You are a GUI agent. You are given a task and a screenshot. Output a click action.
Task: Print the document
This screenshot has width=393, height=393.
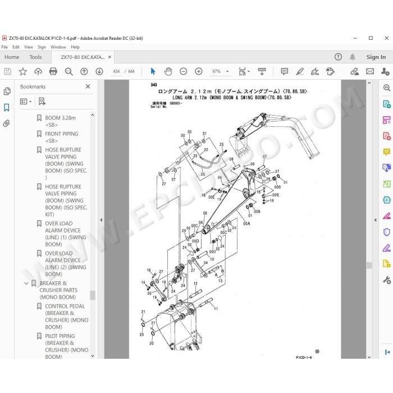click(53, 71)
